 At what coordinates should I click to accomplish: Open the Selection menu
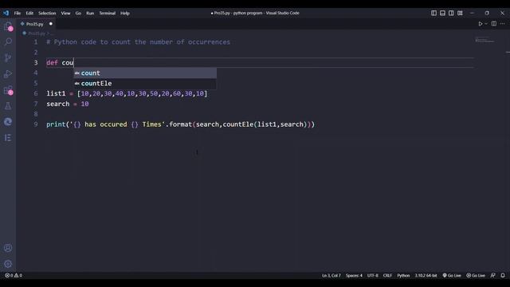47,13
